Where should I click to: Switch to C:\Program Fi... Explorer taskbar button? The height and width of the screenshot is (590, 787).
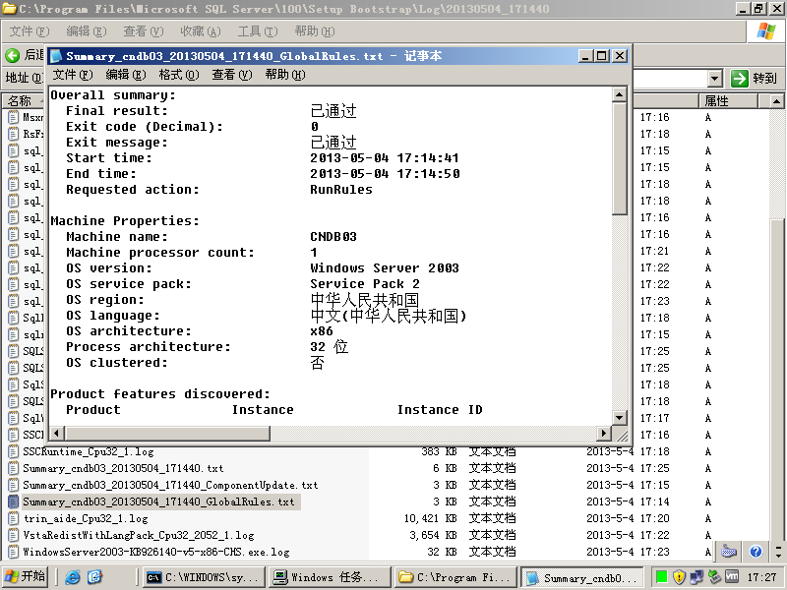455,577
